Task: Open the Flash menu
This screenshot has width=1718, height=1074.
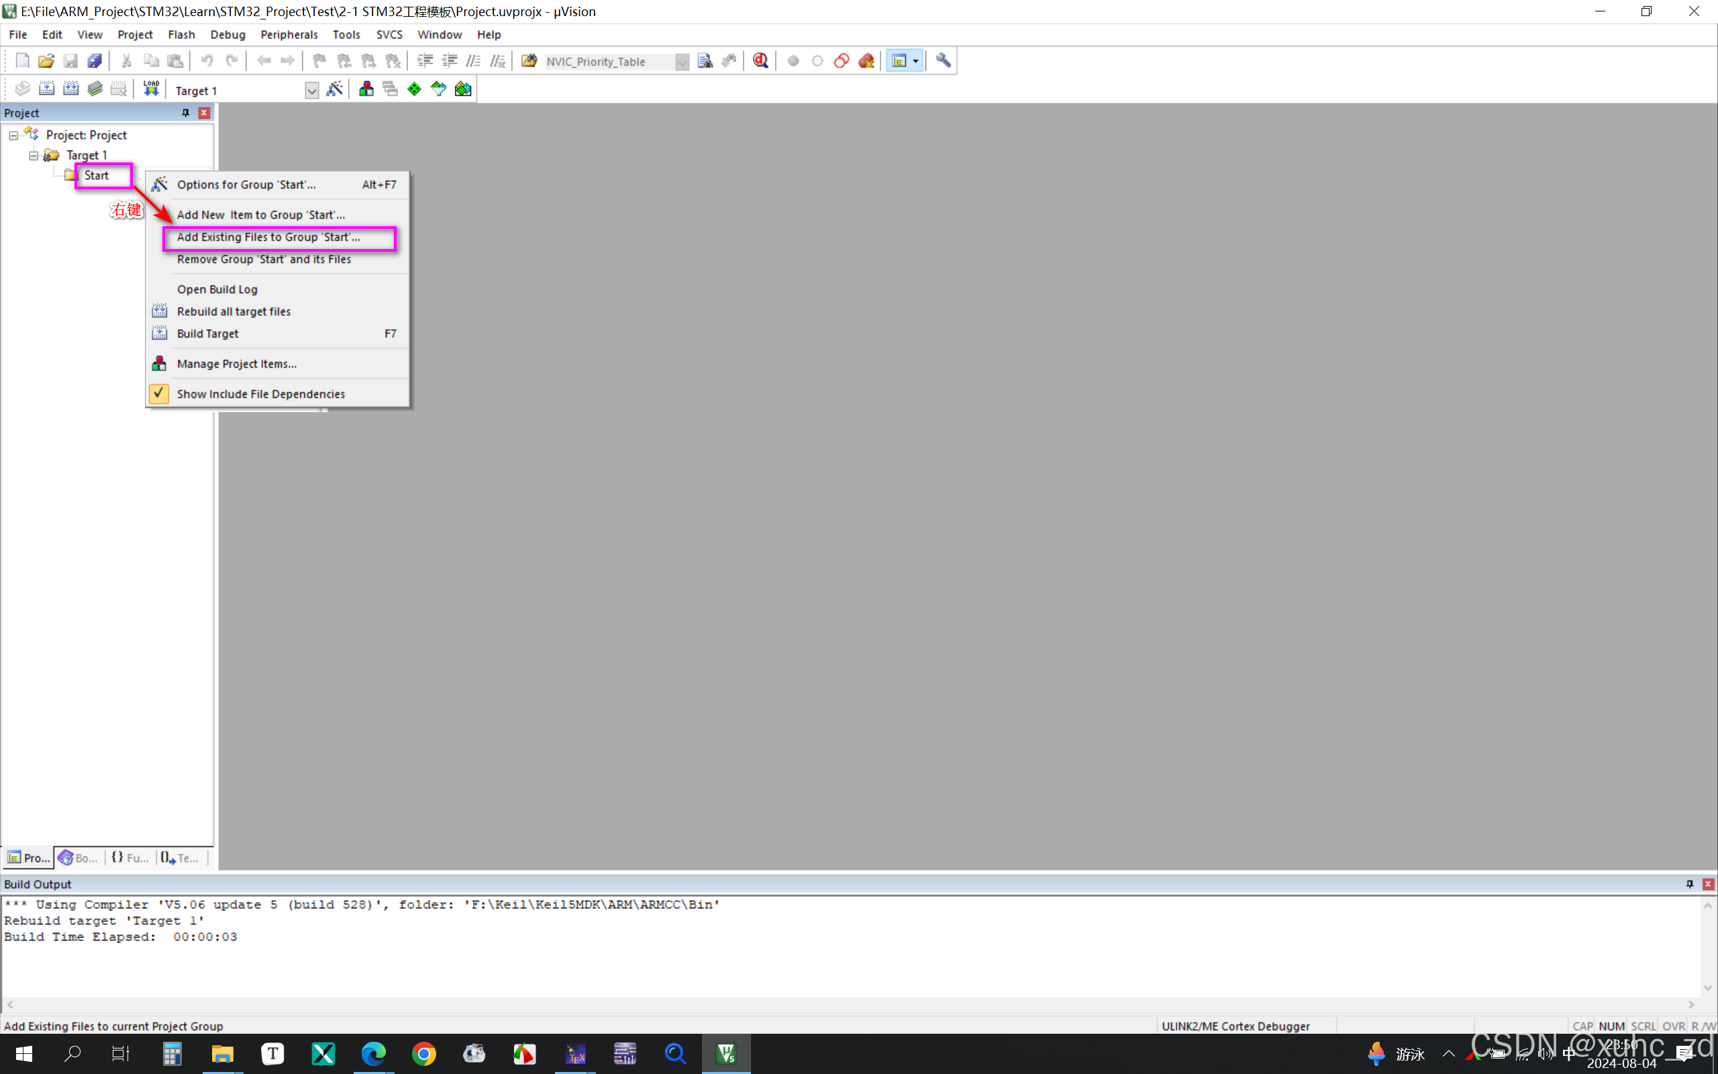Action: click(181, 34)
